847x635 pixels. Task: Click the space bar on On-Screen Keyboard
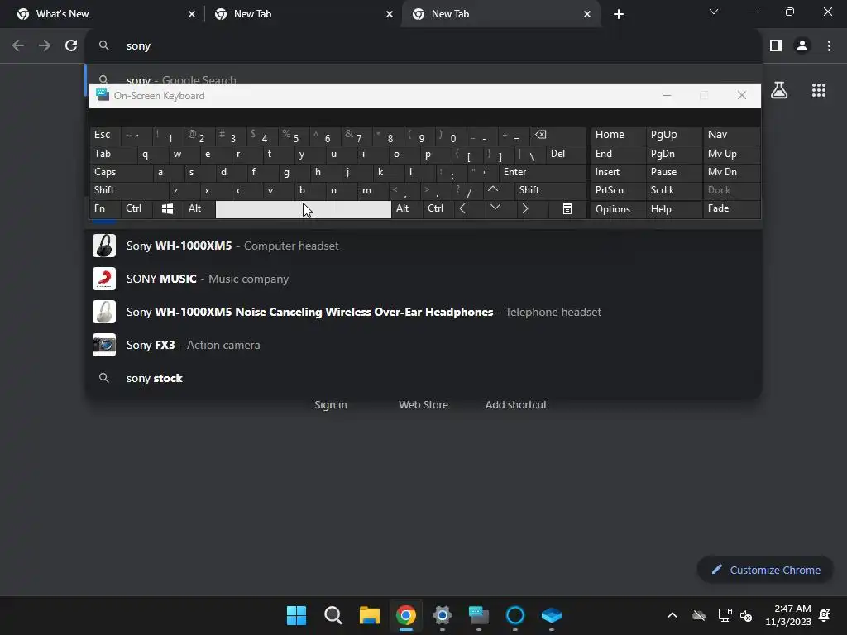(303, 209)
